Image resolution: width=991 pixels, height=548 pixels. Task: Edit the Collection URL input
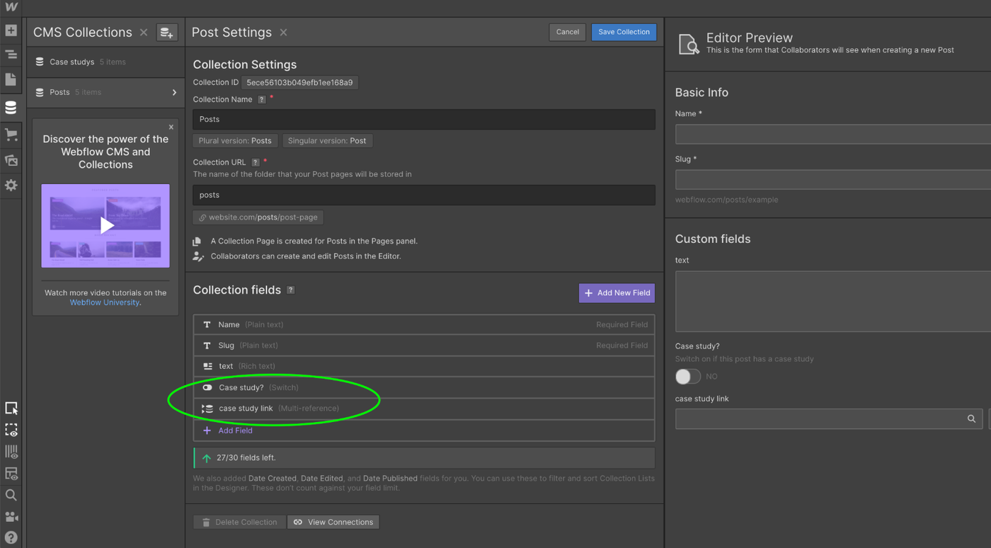424,195
